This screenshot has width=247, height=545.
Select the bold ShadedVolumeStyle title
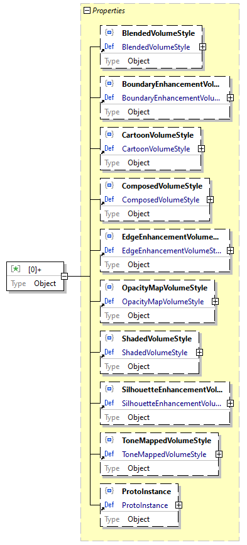point(156,339)
